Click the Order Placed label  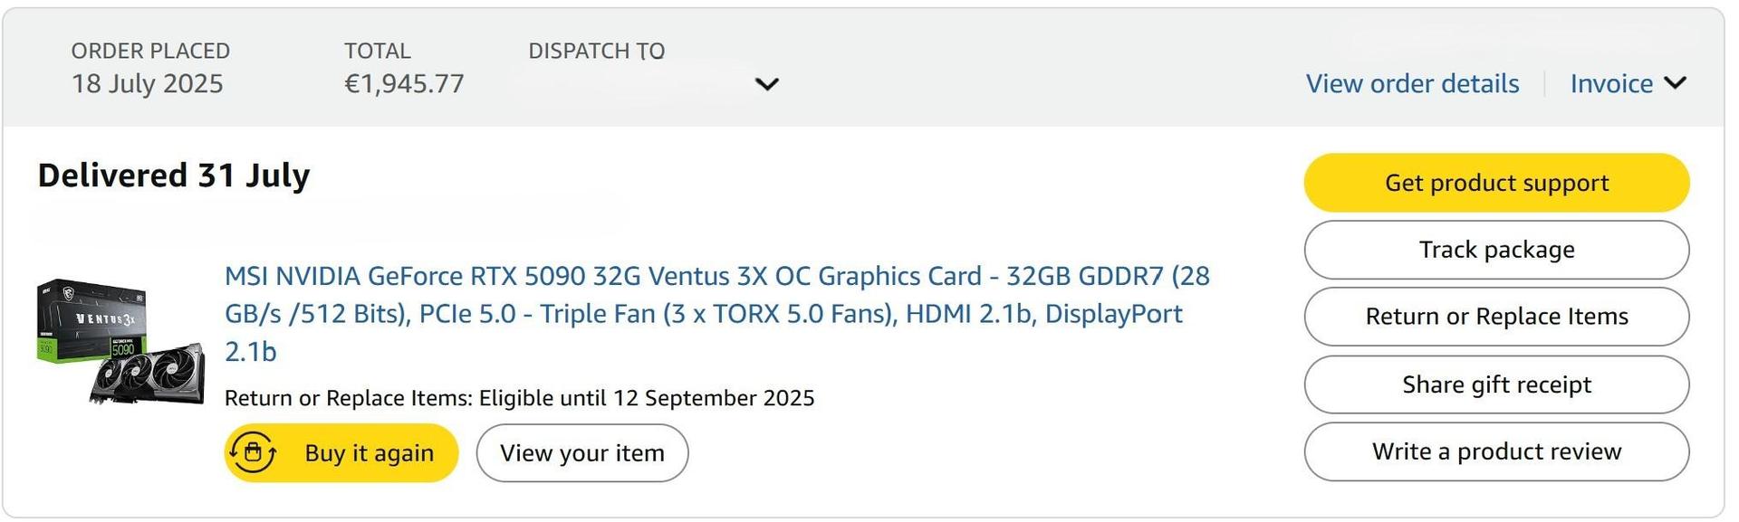click(x=150, y=51)
